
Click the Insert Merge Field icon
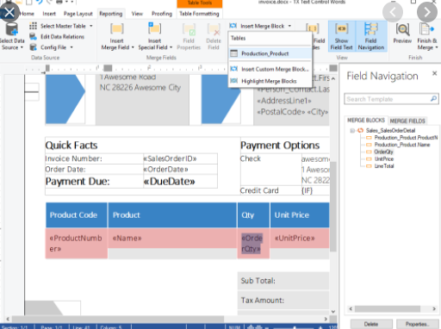117,28
